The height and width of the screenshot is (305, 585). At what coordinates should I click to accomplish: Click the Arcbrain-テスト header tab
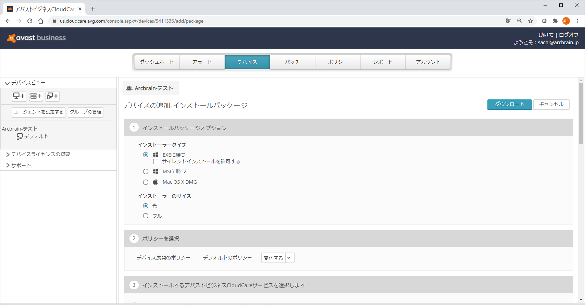coord(151,88)
